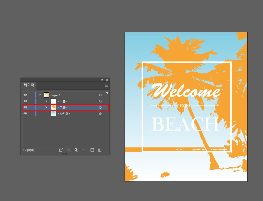Click the "TO THE" text on artwork
263x201 pixels.
(x=185, y=106)
